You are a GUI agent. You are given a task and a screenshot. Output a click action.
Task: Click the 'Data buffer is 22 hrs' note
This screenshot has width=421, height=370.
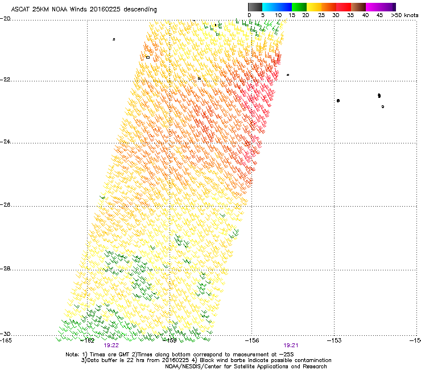click(206, 360)
